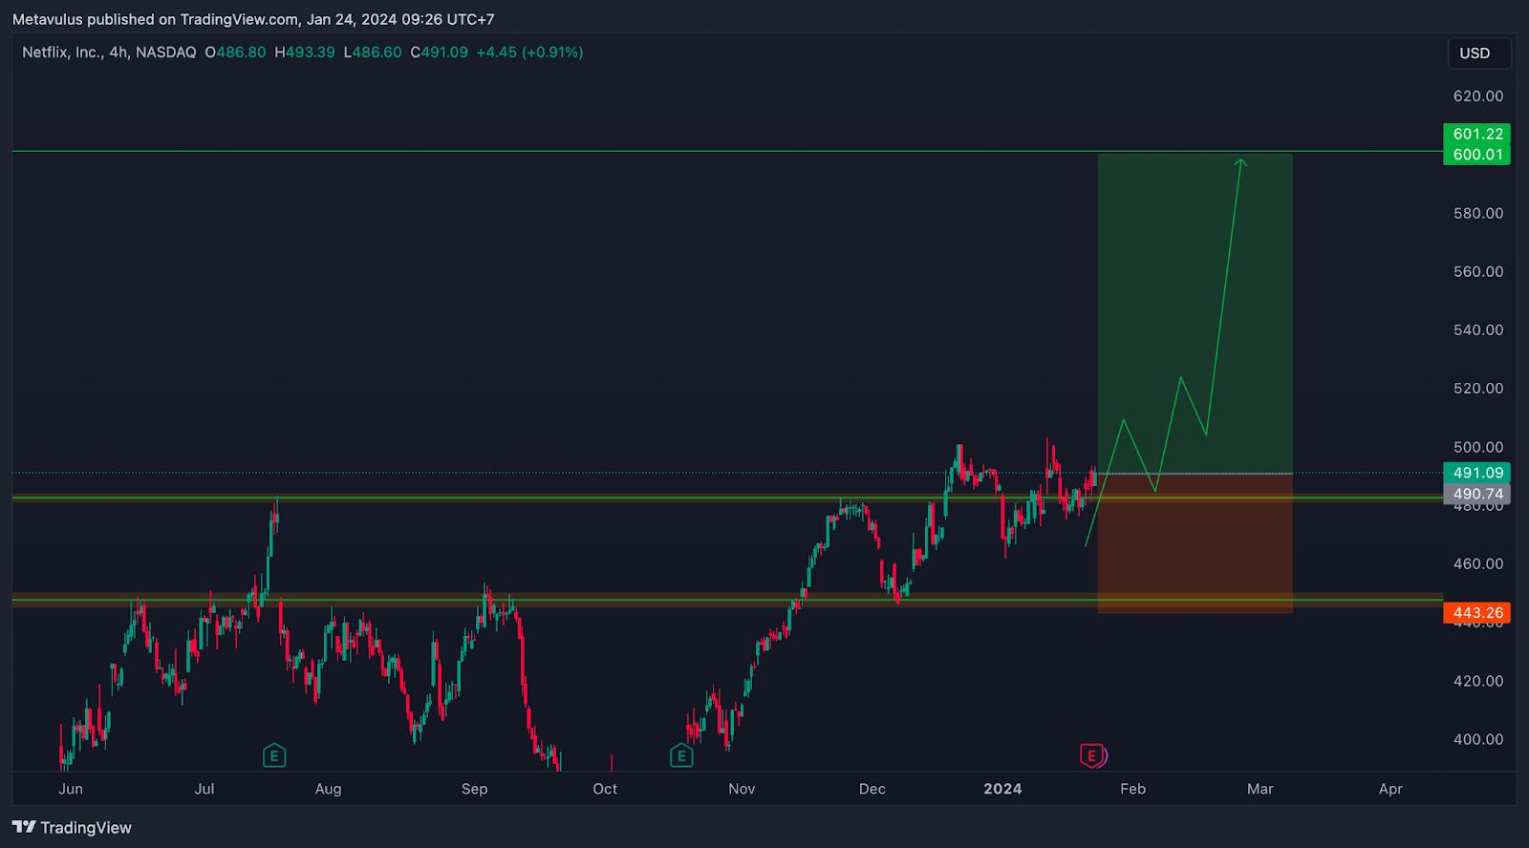Click the 500.00 price axis label
This screenshot has height=848, width=1529.
click(1478, 447)
